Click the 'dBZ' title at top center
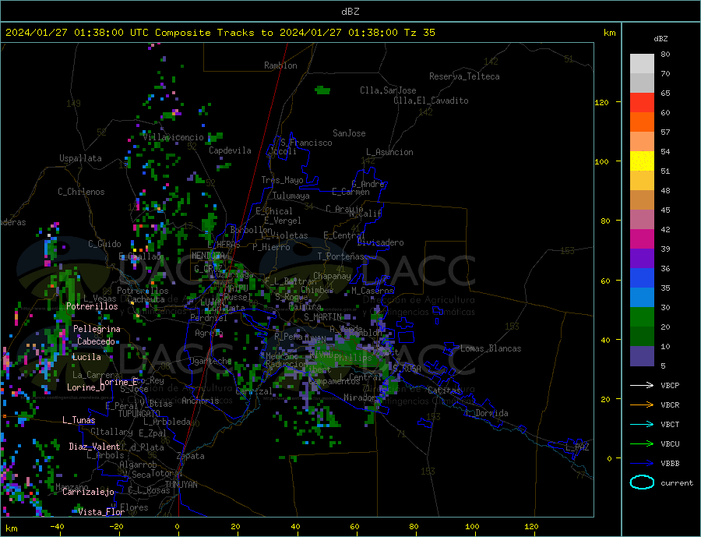 coord(350,12)
